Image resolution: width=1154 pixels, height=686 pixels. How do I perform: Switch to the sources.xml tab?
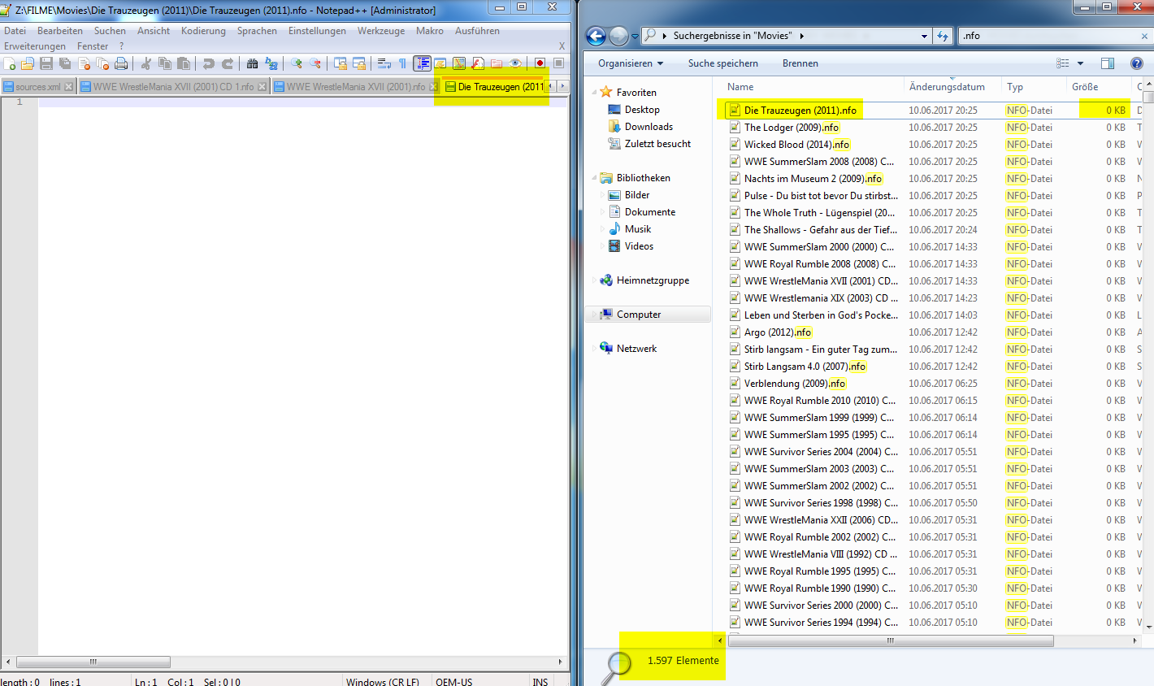[x=37, y=87]
